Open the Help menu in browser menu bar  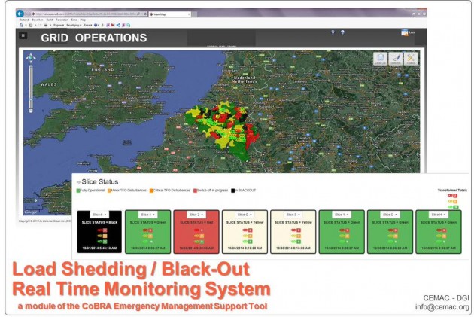click(x=83, y=19)
